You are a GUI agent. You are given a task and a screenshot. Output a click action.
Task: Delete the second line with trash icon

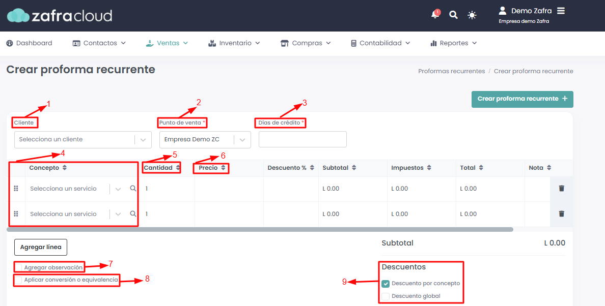[561, 213]
